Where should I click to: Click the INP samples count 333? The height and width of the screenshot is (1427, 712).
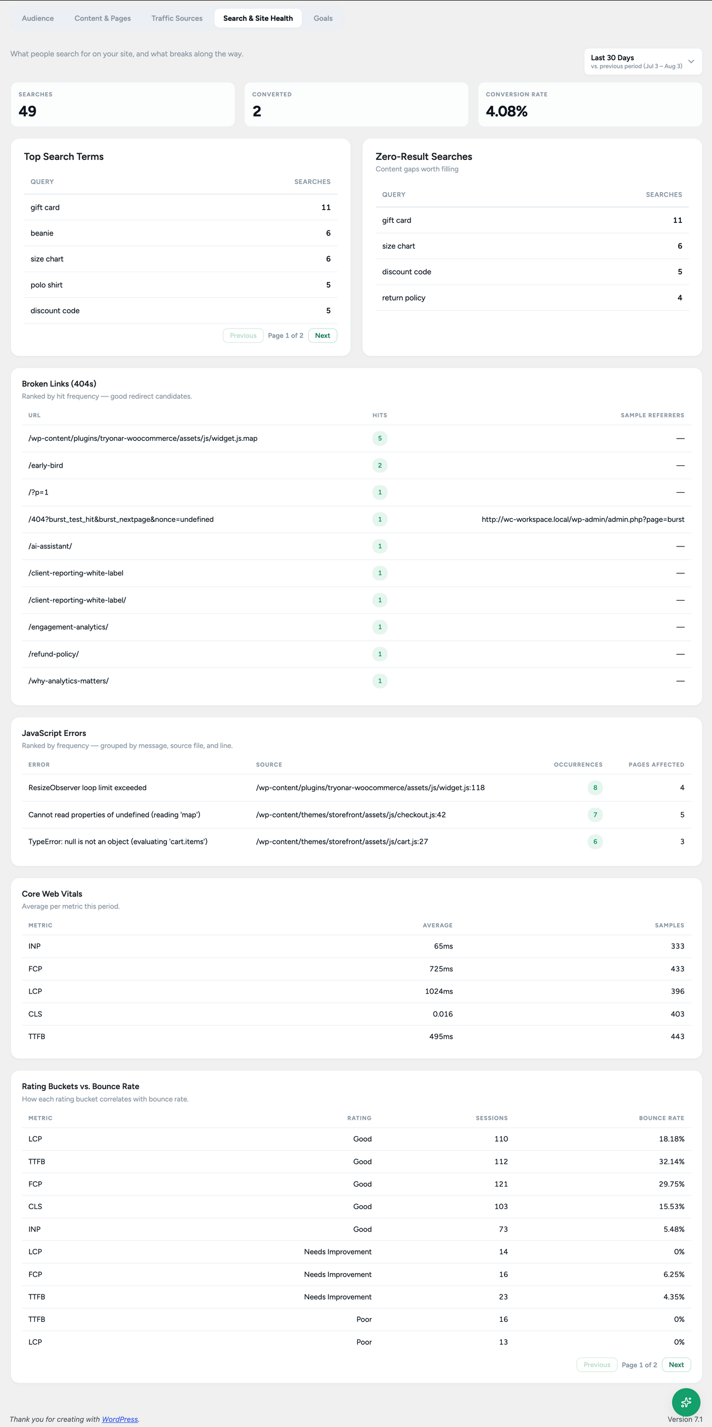[x=678, y=947]
